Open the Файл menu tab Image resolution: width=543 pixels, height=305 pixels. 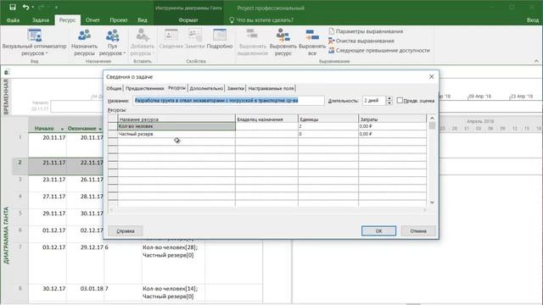13,20
